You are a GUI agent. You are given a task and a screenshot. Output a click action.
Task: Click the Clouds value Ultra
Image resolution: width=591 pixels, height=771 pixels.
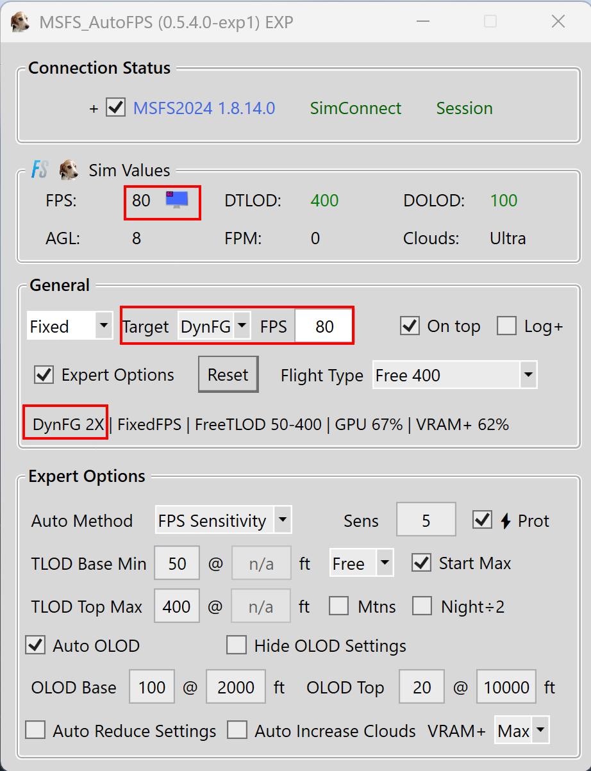point(508,238)
